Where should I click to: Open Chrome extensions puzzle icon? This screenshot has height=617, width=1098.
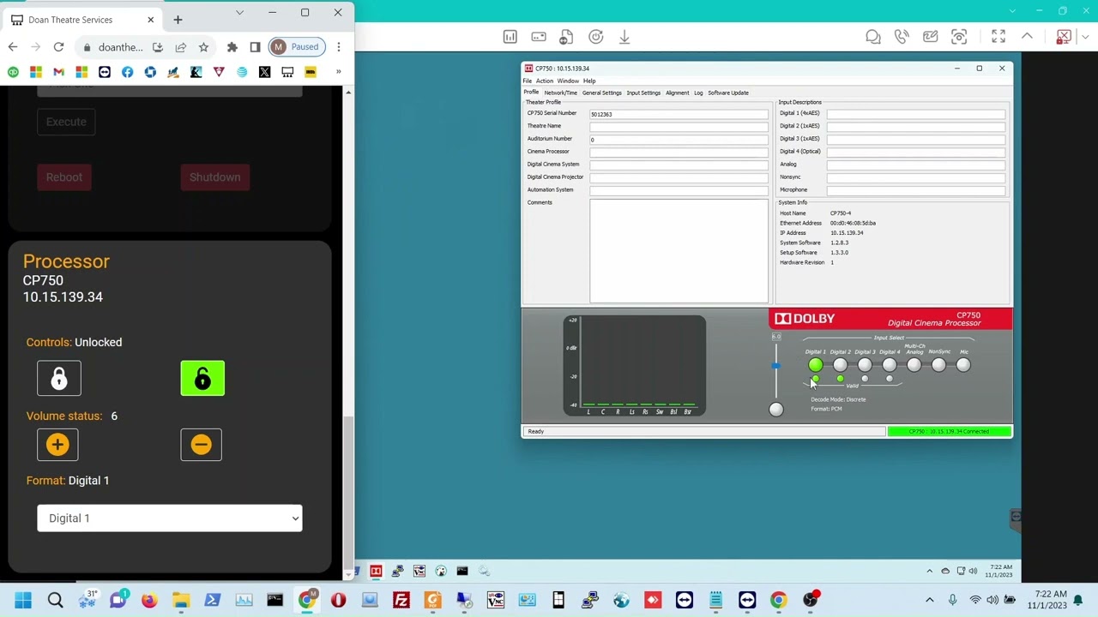point(232,47)
